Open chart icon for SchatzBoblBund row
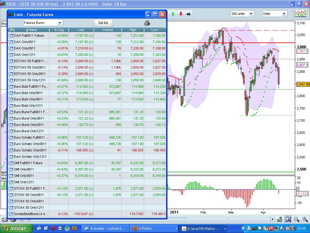Viewport: 310px width, 233px height. tap(11, 214)
